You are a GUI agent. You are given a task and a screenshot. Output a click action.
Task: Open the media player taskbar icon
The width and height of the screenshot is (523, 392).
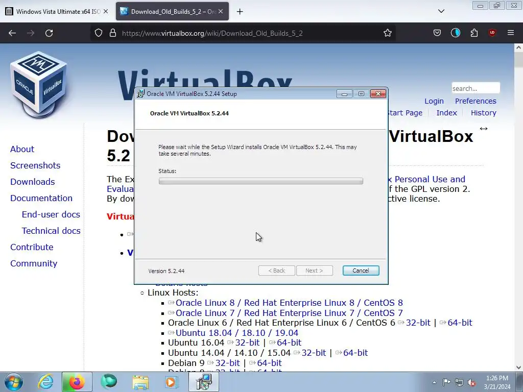click(x=172, y=382)
